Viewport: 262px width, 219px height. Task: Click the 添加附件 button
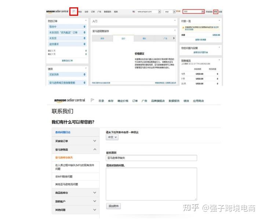[x=113, y=206]
